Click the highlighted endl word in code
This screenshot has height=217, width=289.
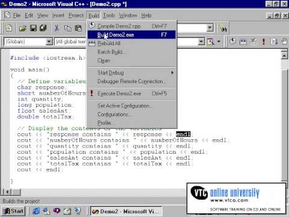coord(183,134)
